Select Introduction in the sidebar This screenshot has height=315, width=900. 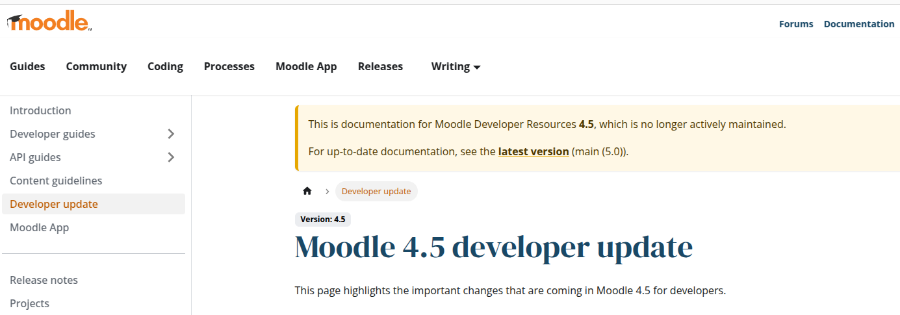click(x=94, y=110)
